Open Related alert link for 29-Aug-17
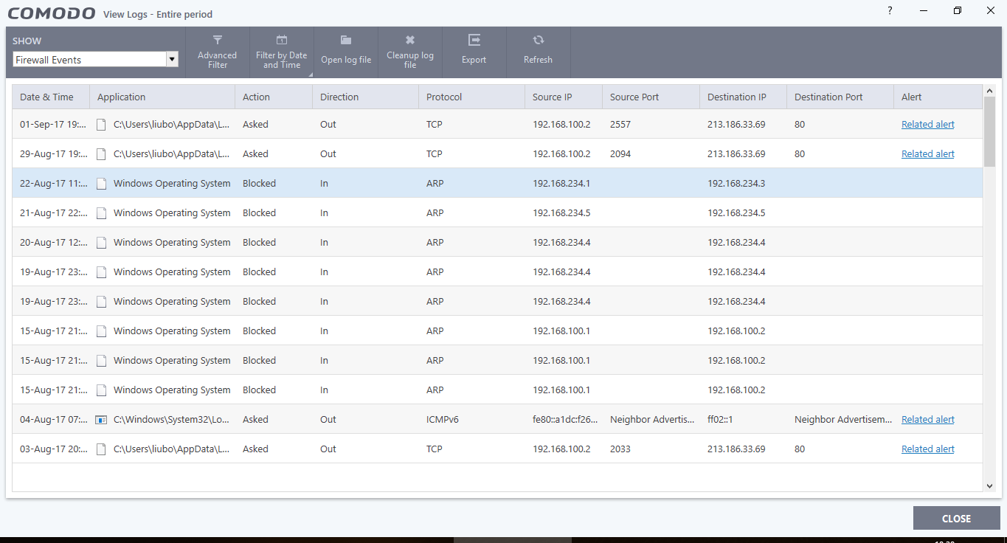Image resolution: width=1007 pixels, height=543 pixels. point(928,154)
